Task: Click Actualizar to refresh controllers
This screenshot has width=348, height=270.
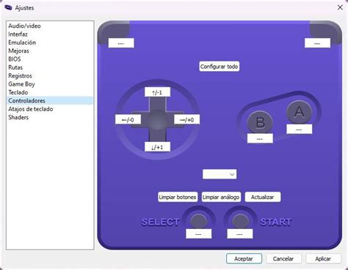Action: pos(262,197)
